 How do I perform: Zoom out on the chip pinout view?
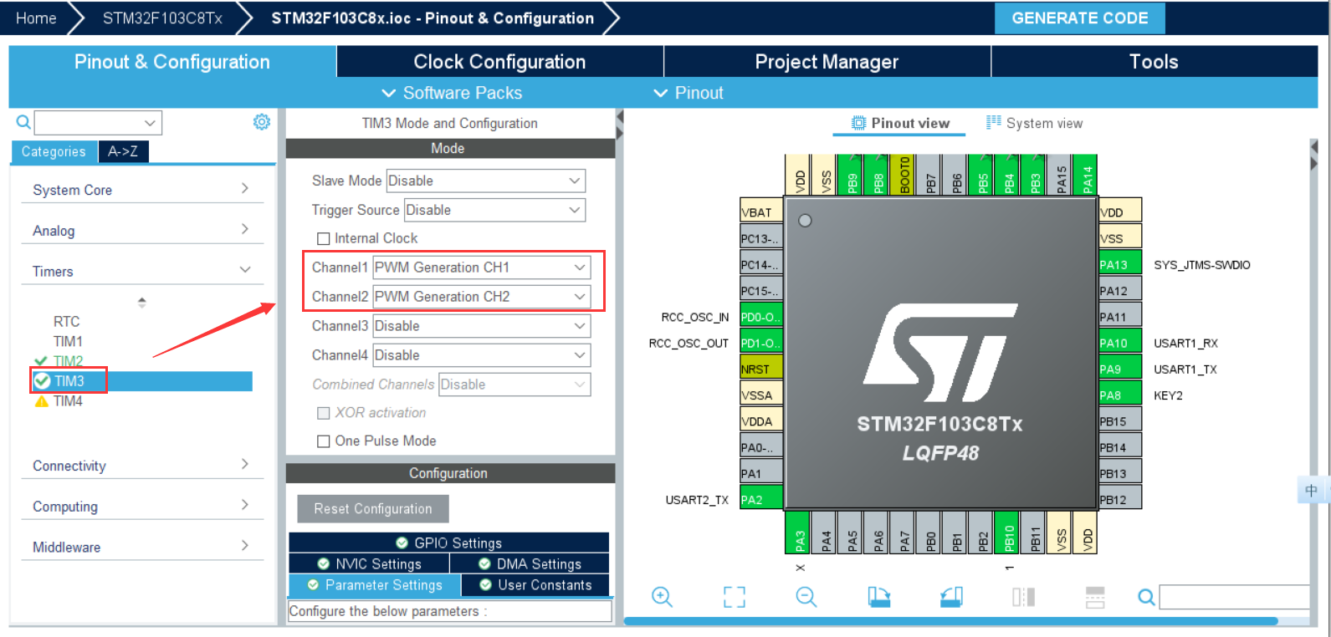(806, 597)
